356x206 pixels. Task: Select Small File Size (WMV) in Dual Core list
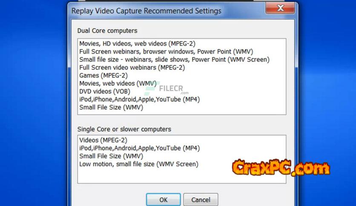pyautogui.click(x=111, y=107)
